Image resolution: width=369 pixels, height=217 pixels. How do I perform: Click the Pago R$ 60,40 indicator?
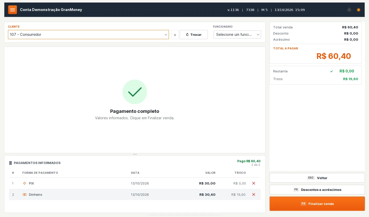click(x=249, y=161)
